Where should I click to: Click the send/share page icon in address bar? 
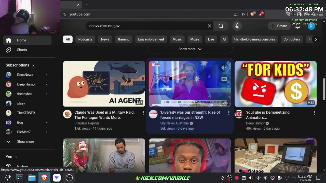coord(243,14)
